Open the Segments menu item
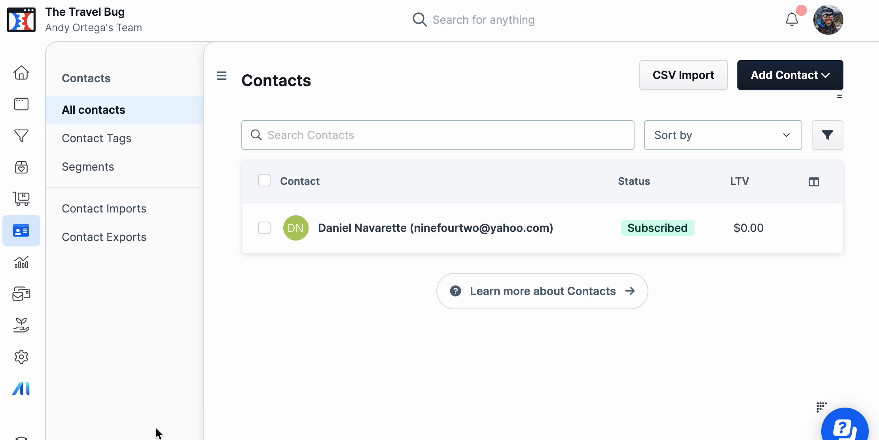The image size is (879, 440). (x=88, y=167)
